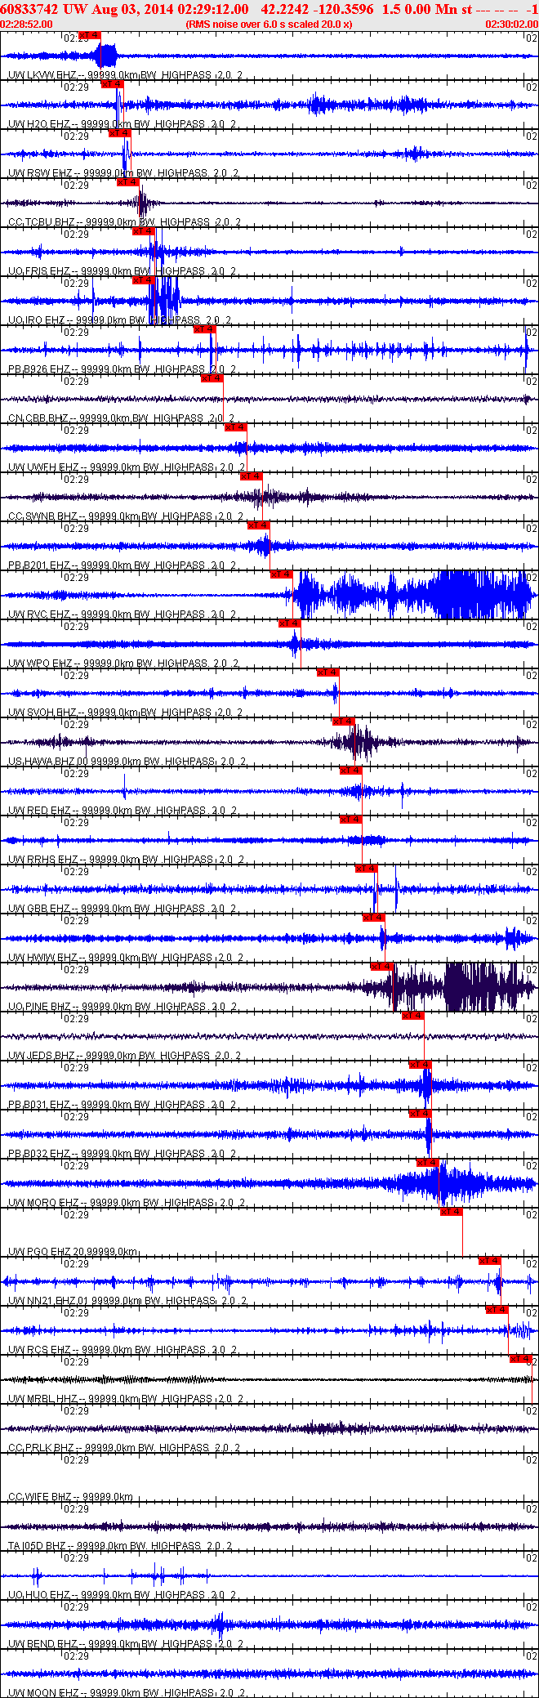The width and height of the screenshot is (539, 1698).
Task: Click the start time 02:28:52.00 label
Action: pos(26,25)
